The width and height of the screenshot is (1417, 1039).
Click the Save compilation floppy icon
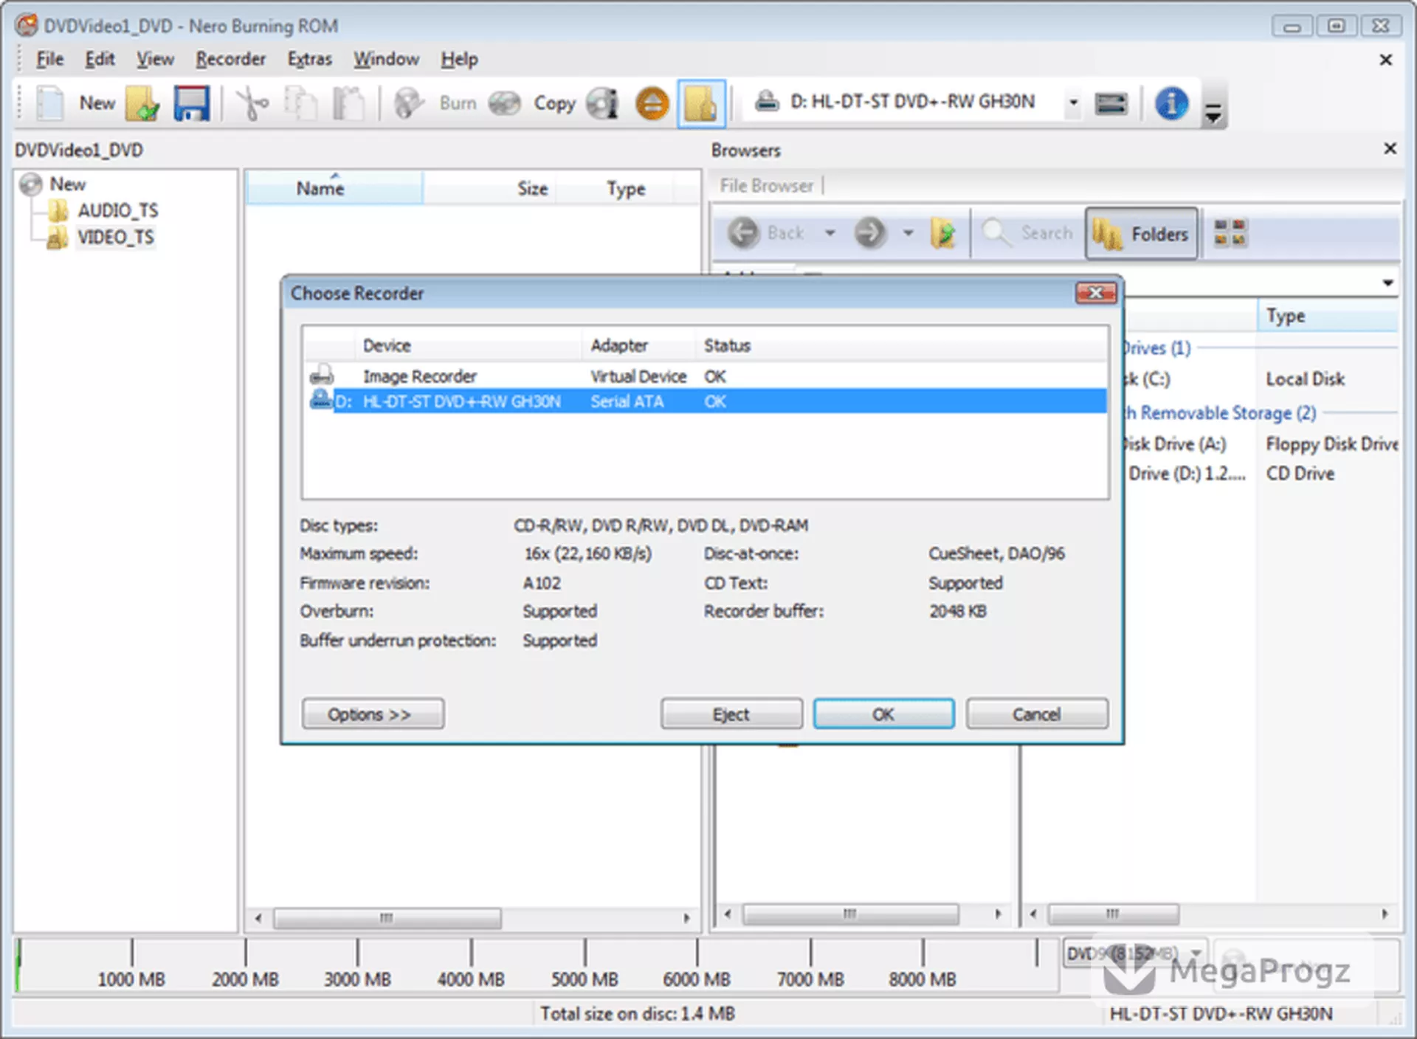(191, 103)
